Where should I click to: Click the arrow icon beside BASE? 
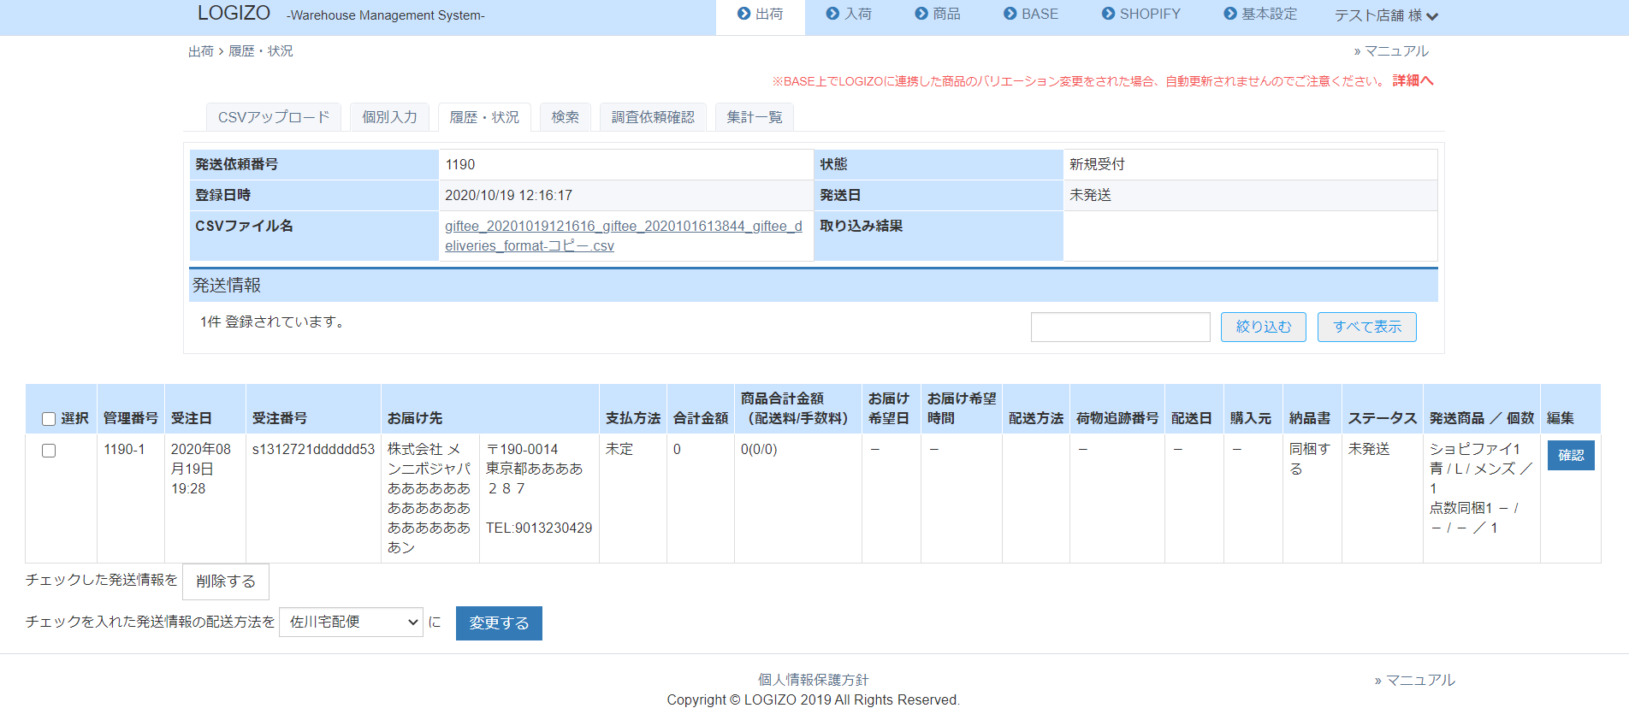(1010, 14)
